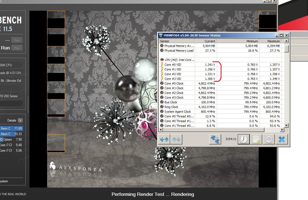The width and height of the screenshot is (308, 200).
Task: Start sensor logging with sheet-plus icon
Action: (257, 140)
